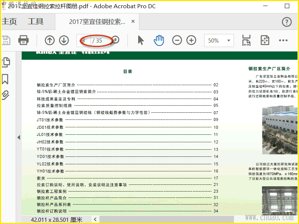Click the factory interior photo
The width and height of the screenshot is (299, 224).
(280, 201)
